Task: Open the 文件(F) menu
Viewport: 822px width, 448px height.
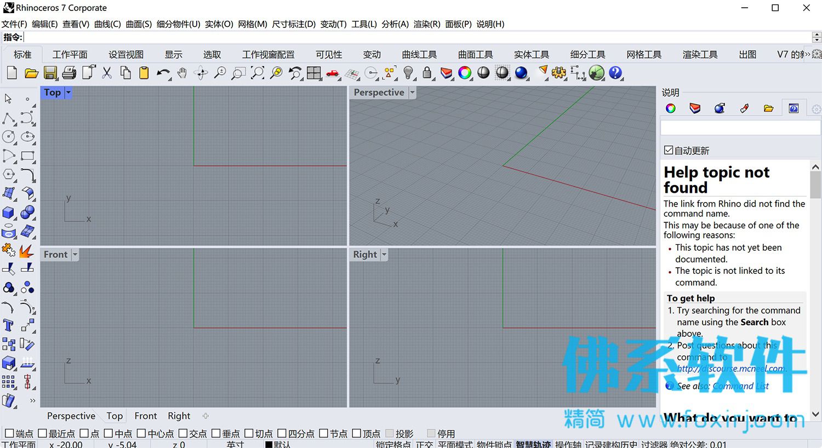Action: (14, 24)
